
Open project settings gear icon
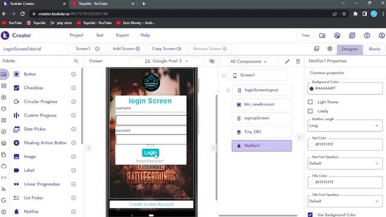(330, 49)
